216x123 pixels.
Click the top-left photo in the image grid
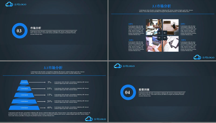[x=153, y=27]
